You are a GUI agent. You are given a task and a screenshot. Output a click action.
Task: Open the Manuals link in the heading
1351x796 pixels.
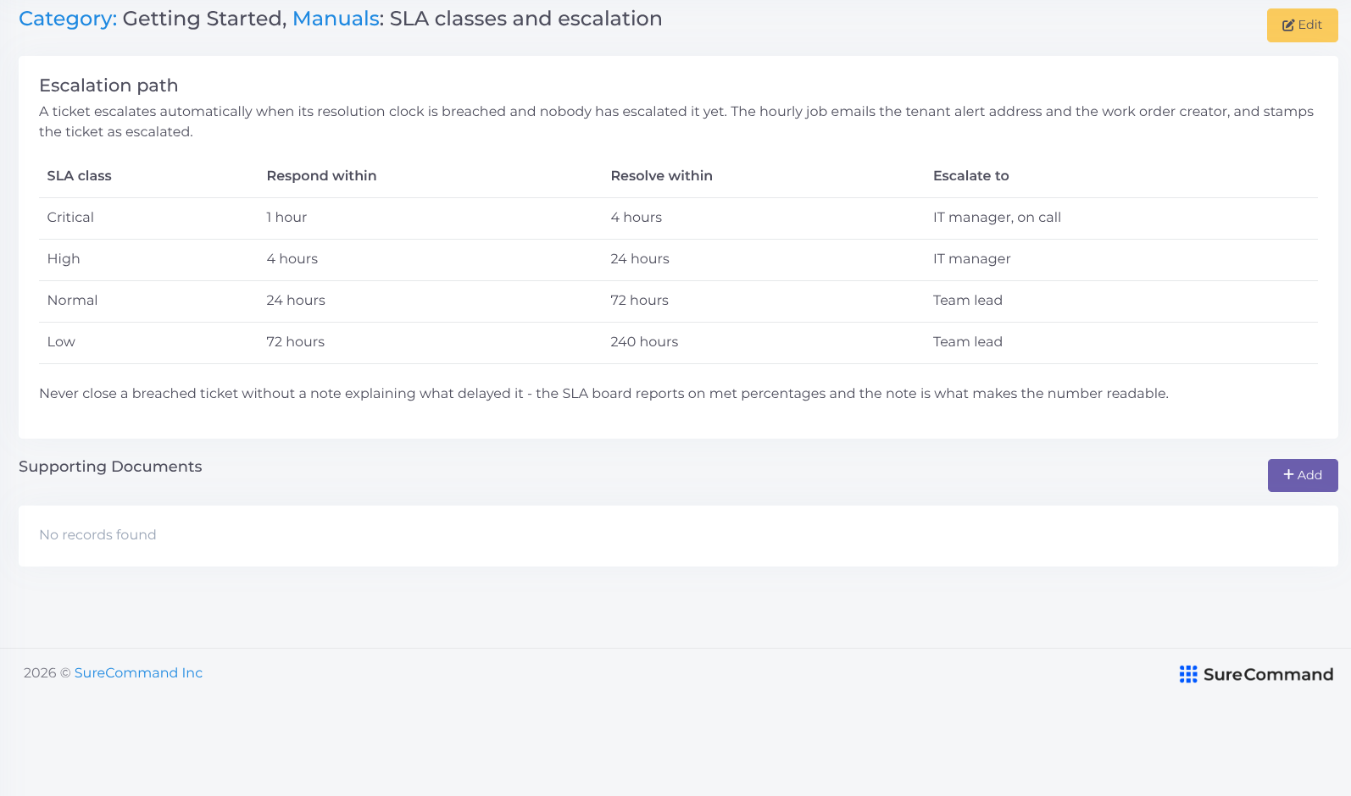[336, 19]
